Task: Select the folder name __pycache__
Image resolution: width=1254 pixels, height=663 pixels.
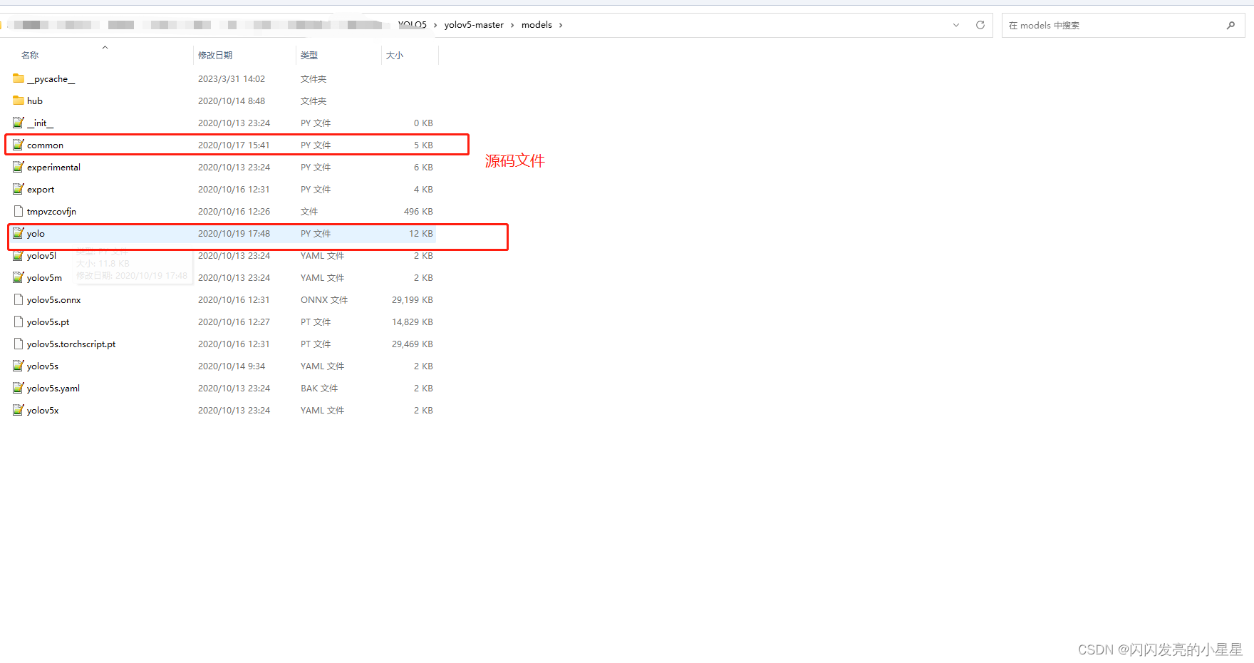Action: (x=51, y=79)
